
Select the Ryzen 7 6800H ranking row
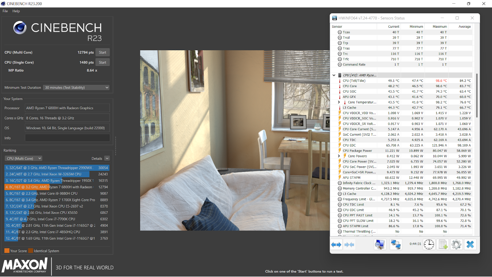click(57, 187)
